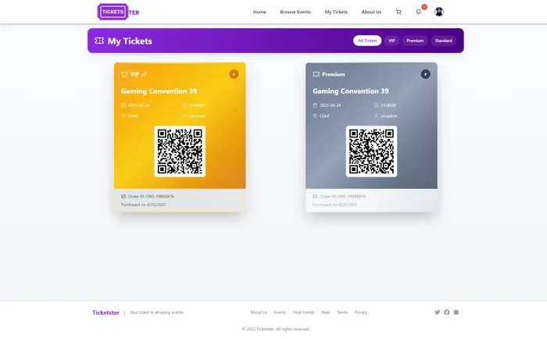This screenshot has height=339, width=547.
Task: Click the Premium ticket QR code
Action: click(371, 152)
